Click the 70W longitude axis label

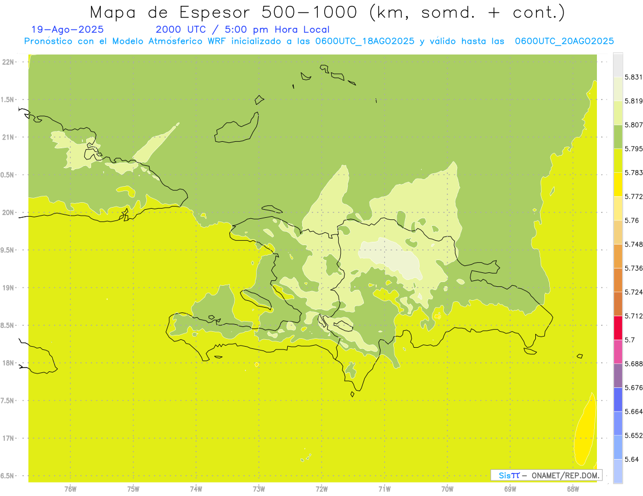tap(447, 489)
